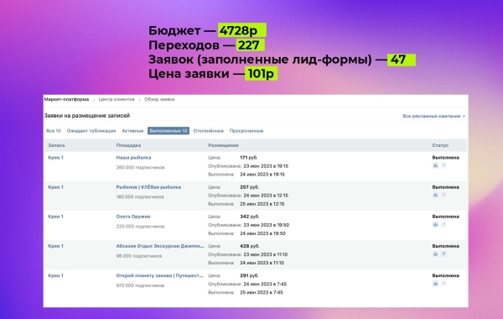Open Открой планету заново community link

(x=160, y=275)
